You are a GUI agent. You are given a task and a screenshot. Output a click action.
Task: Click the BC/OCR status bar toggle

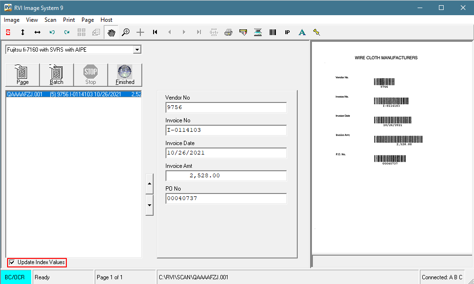(x=15, y=276)
